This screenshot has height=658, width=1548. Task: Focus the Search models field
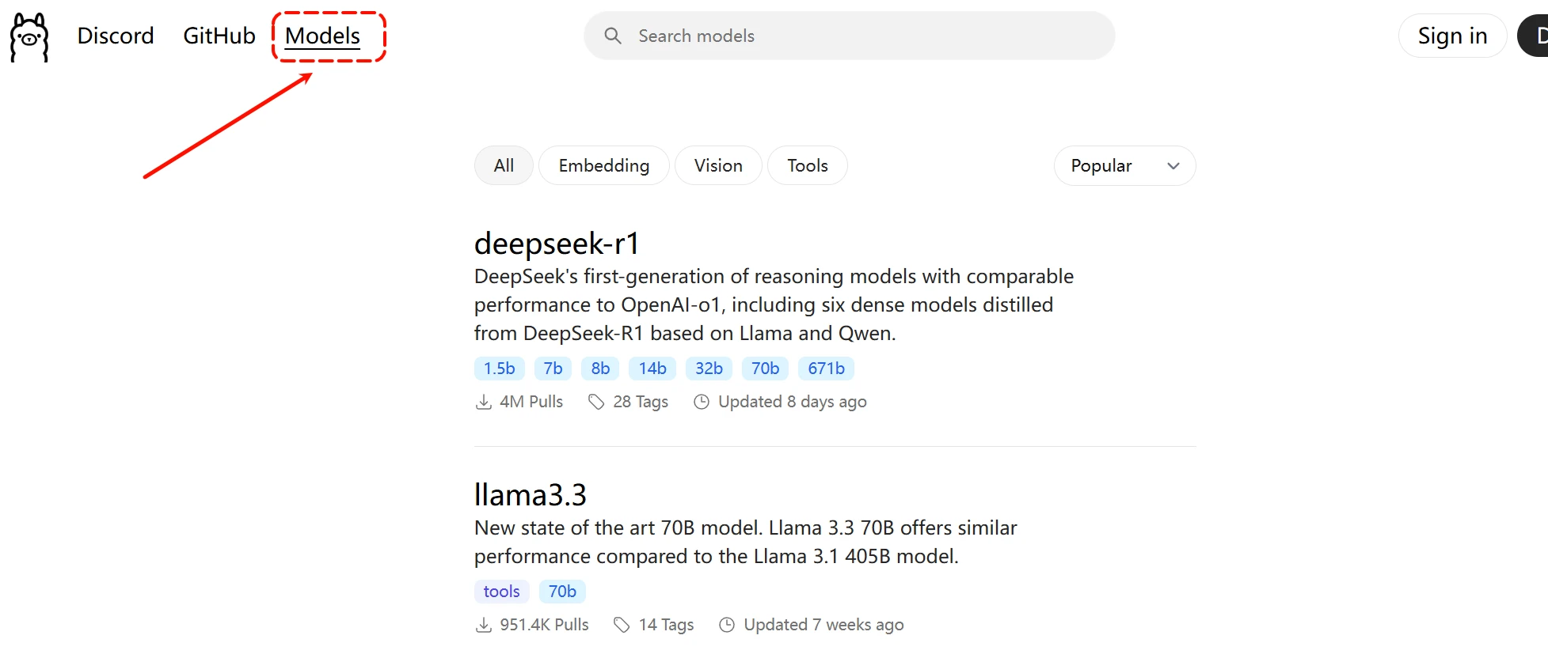pos(849,36)
